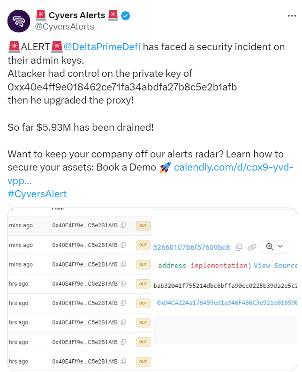302x372 pixels.
Task: Click the magnifier zoom icon
Action: (x=270, y=246)
